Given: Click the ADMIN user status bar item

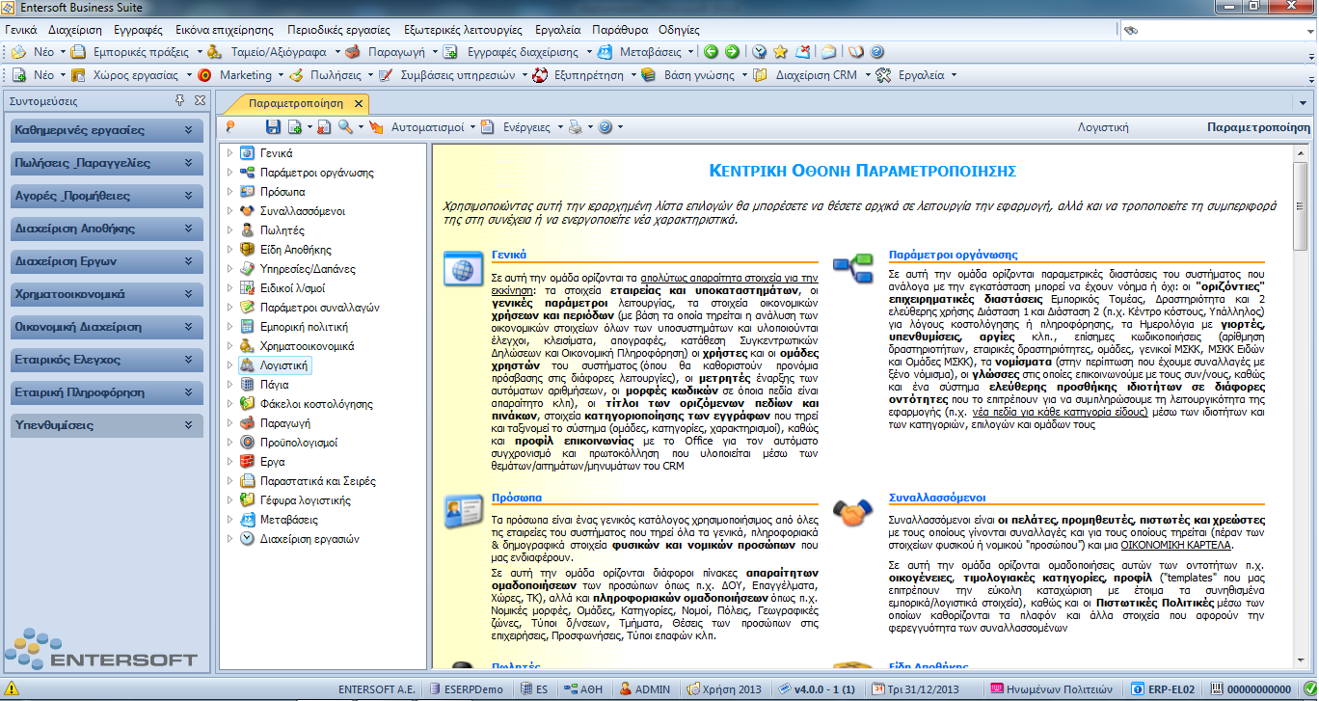Looking at the screenshot, I should click(645, 689).
